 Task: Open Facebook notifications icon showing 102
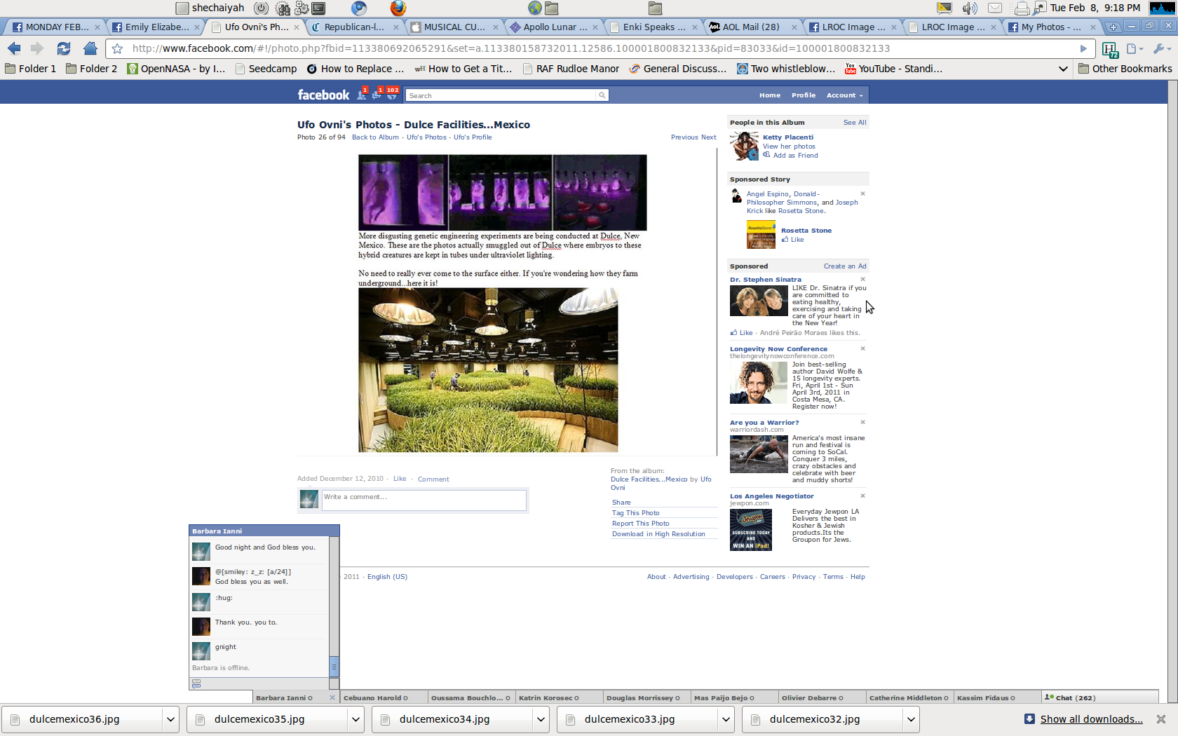click(391, 95)
